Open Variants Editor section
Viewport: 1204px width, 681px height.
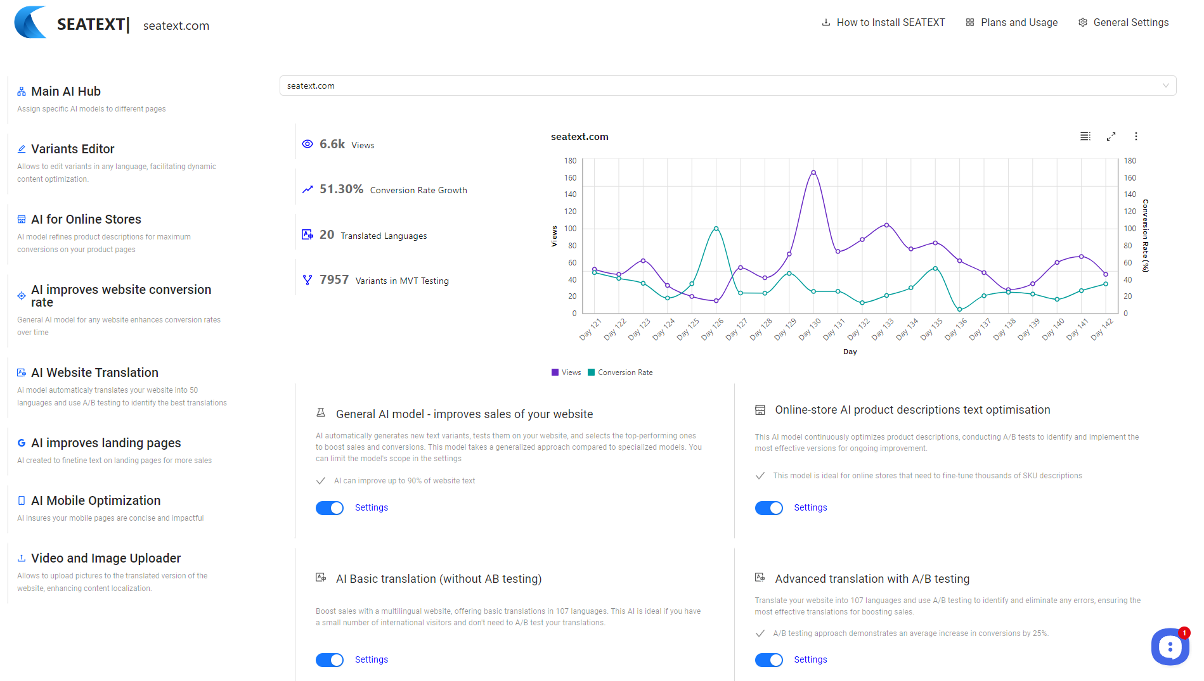[x=73, y=150]
